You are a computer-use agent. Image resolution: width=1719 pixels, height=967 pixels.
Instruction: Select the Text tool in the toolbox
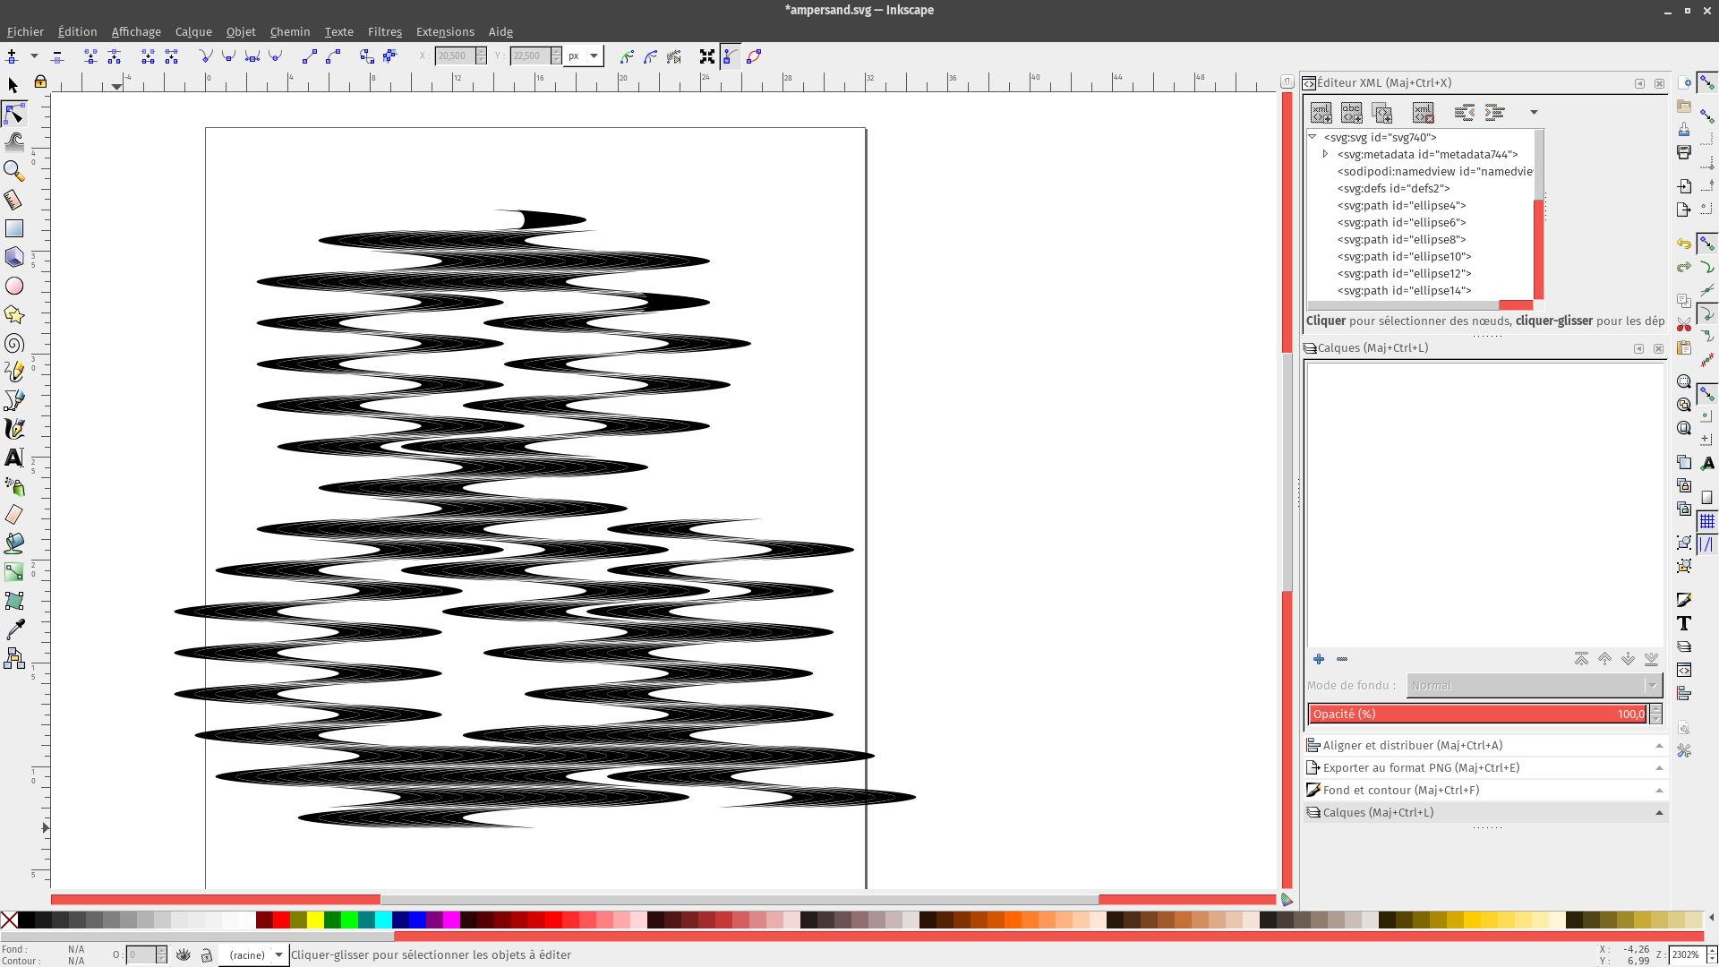click(x=14, y=458)
